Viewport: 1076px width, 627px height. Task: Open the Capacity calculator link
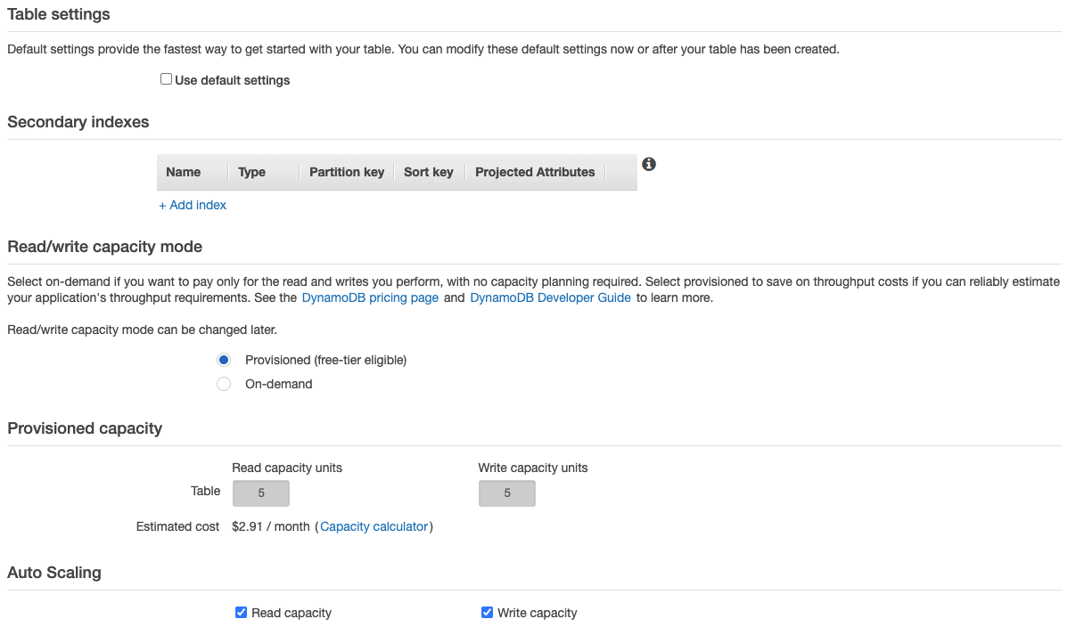(x=374, y=526)
